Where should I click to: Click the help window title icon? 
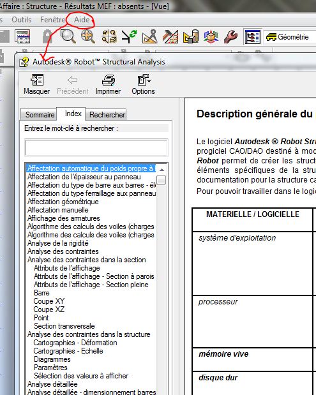click(24, 62)
